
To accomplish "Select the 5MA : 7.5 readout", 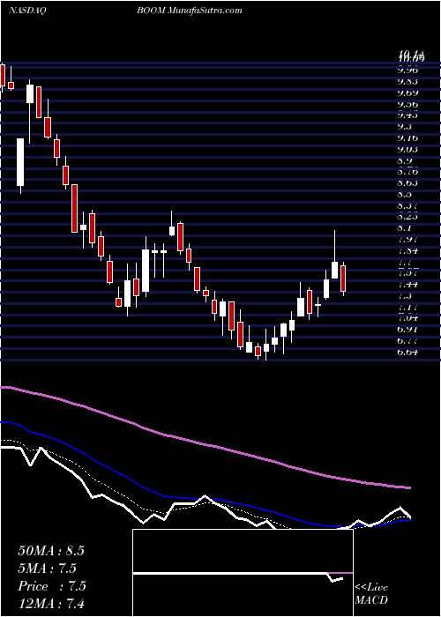I will click(x=47, y=569).
